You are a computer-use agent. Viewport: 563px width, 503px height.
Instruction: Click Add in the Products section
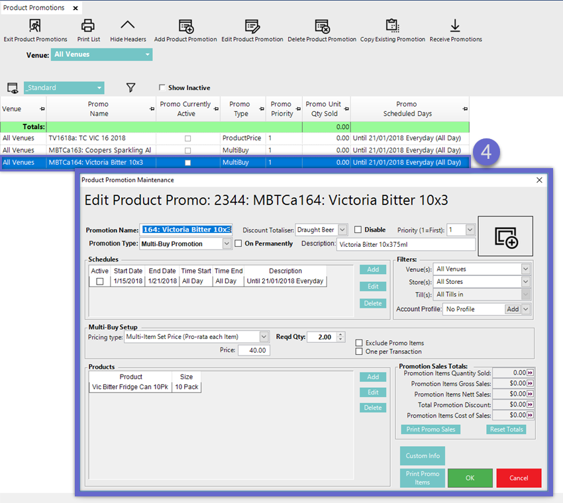click(373, 377)
